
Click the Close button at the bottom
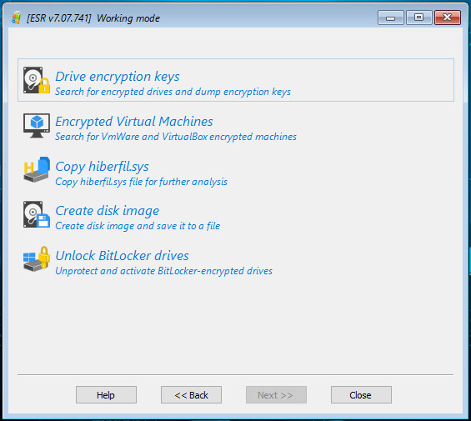pyautogui.click(x=361, y=395)
